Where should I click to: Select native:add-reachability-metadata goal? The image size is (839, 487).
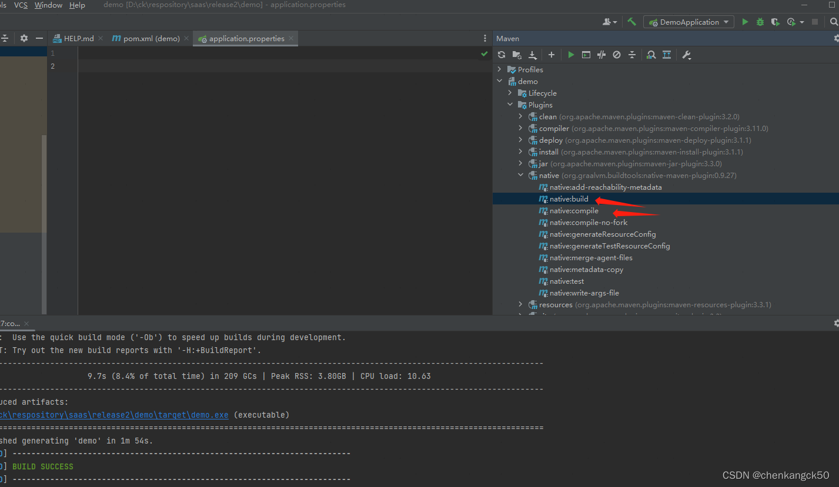[x=606, y=187]
